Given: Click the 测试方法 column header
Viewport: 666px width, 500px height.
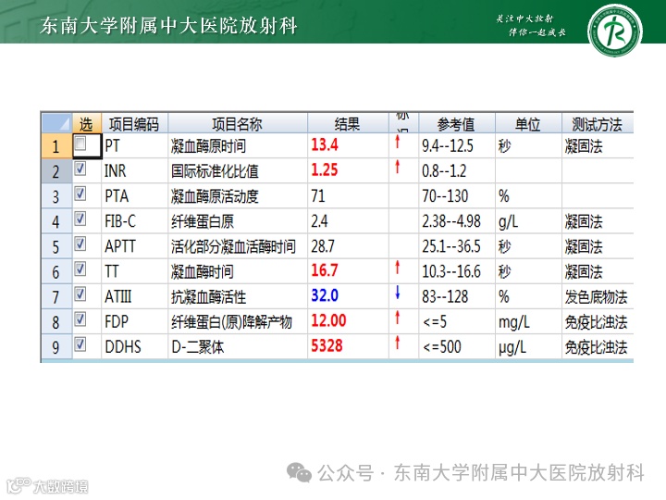Looking at the screenshot, I should 598,123.
